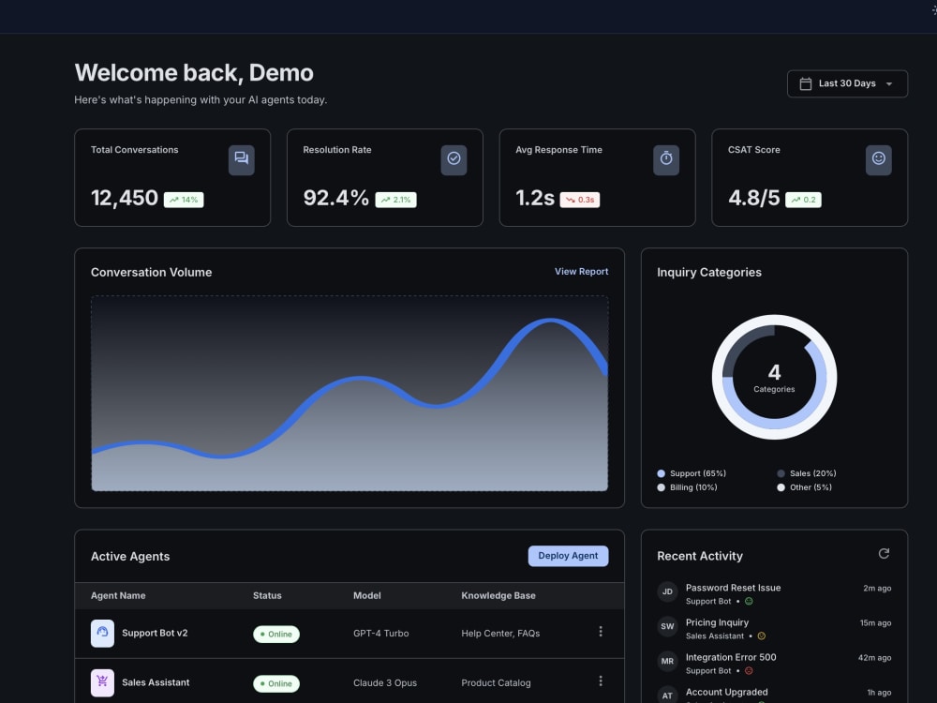
Task: Click the Support (65%) legend swatch
Action: coord(661,473)
